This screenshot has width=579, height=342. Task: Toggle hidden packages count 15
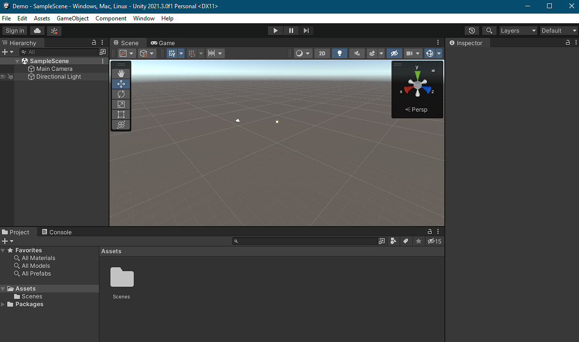pyautogui.click(x=435, y=241)
